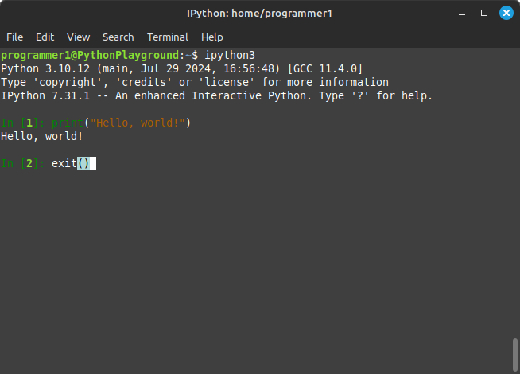
Task: Open the File menu
Action: point(14,37)
